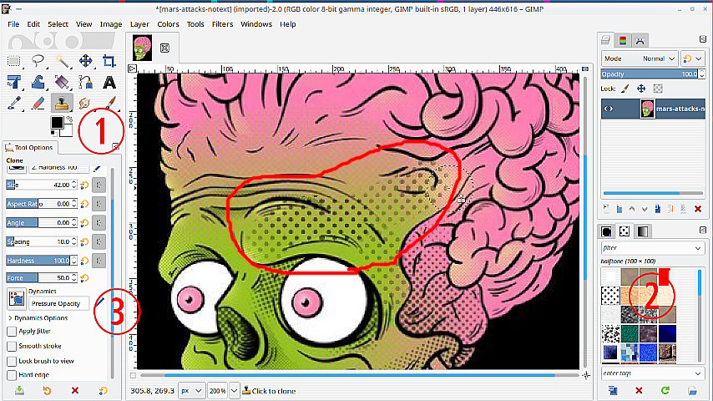Select the Color Picker eyedropper tool

[x=14, y=103]
